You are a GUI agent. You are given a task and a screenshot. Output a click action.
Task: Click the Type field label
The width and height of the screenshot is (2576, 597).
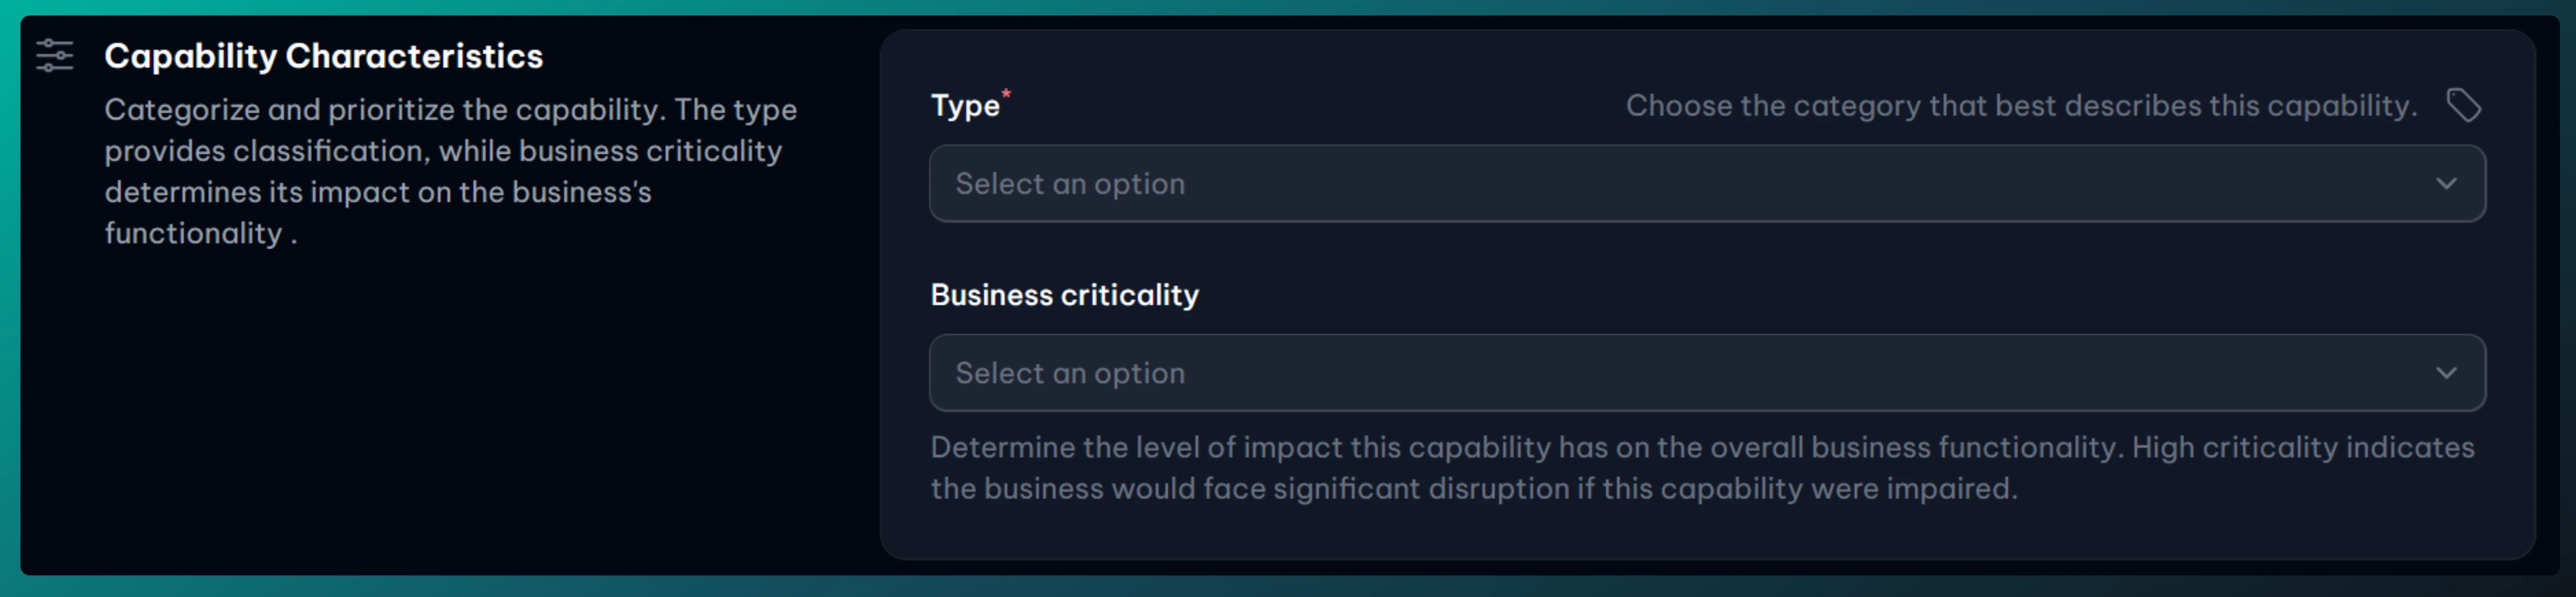964,106
